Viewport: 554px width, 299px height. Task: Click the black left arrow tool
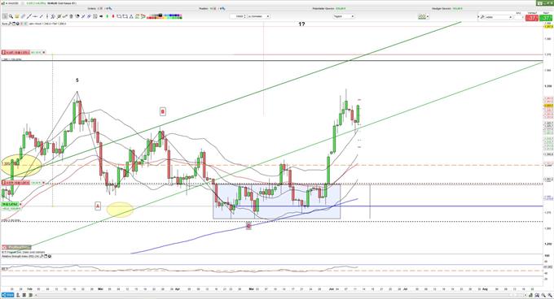point(101,16)
